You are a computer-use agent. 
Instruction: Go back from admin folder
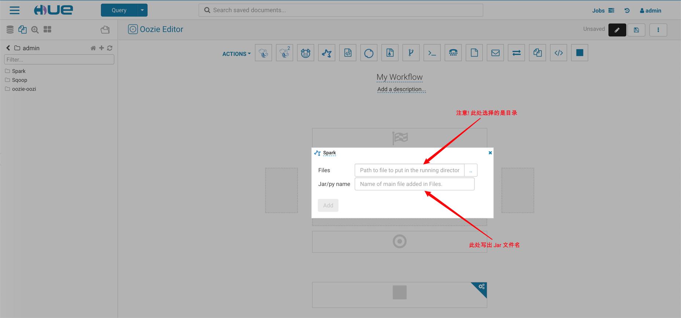tap(8, 48)
